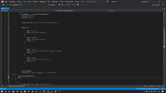Collapse the >=gay field block at line 62

click(9, 56)
